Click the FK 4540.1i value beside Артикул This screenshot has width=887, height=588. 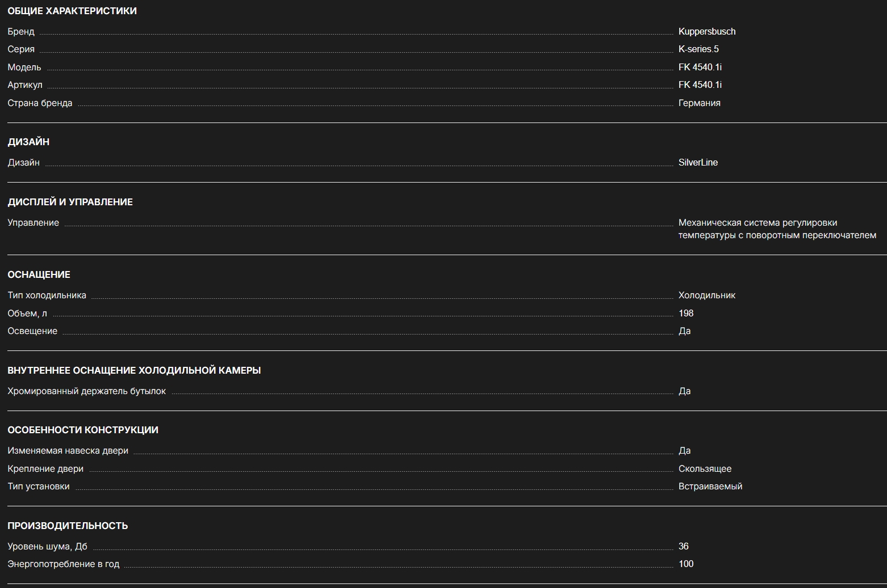pyautogui.click(x=700, y=85)
